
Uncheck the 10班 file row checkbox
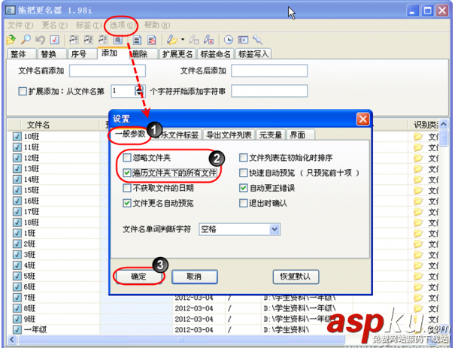coord(17,136)
